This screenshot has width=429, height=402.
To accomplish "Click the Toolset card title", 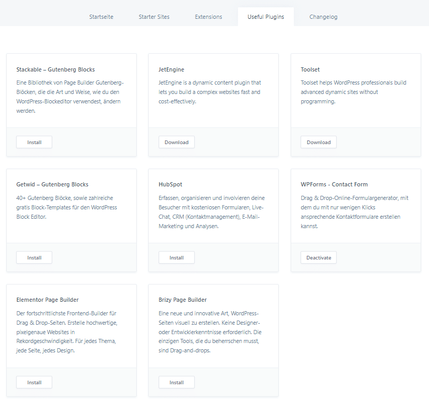I will (x=310, y=69).
